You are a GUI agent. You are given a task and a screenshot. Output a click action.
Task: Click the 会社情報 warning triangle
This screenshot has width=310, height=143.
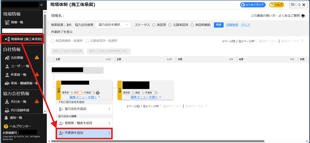click(37, 58)
